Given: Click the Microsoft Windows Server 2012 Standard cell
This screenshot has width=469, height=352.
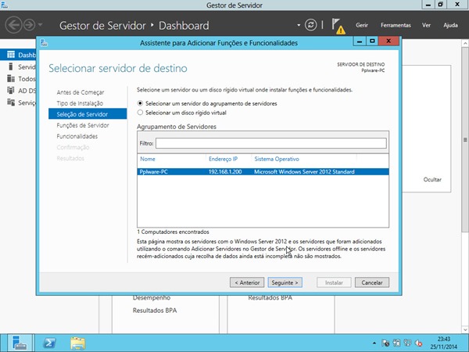Looking at the screenshot, I should coord(304,172).
